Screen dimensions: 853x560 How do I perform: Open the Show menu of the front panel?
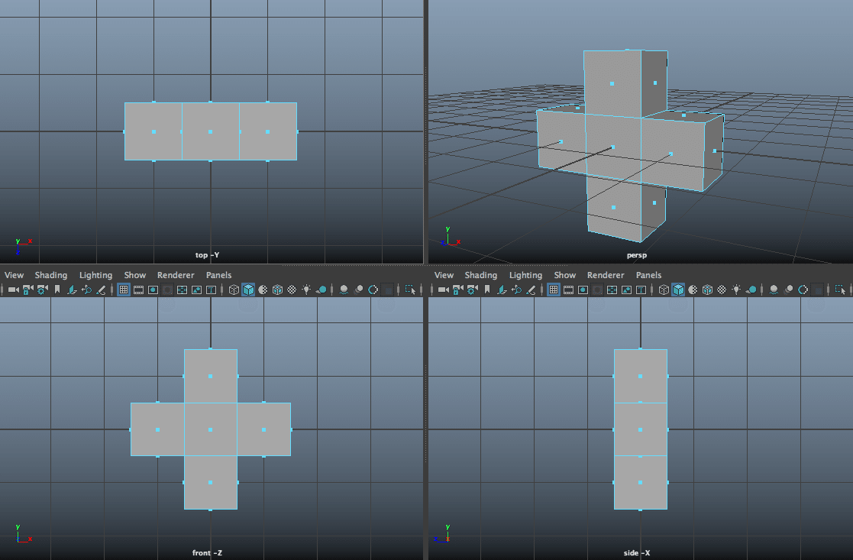click(135, 275)
